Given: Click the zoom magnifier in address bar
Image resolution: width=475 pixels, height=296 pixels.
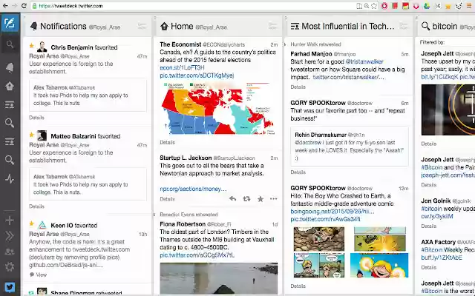Looking at the screenshot, I should pos(367,6).
